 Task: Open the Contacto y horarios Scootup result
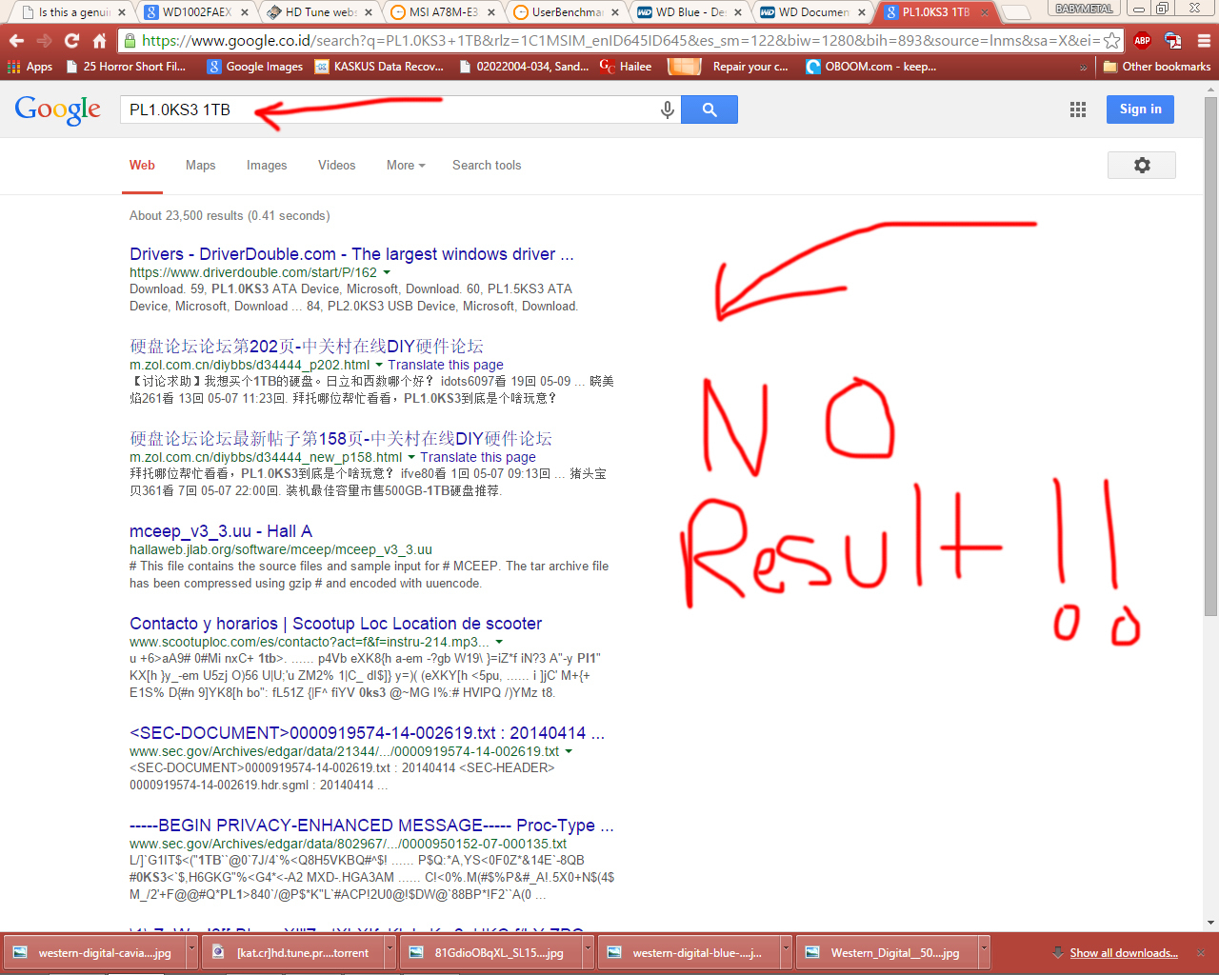click(x=335, y=624)
